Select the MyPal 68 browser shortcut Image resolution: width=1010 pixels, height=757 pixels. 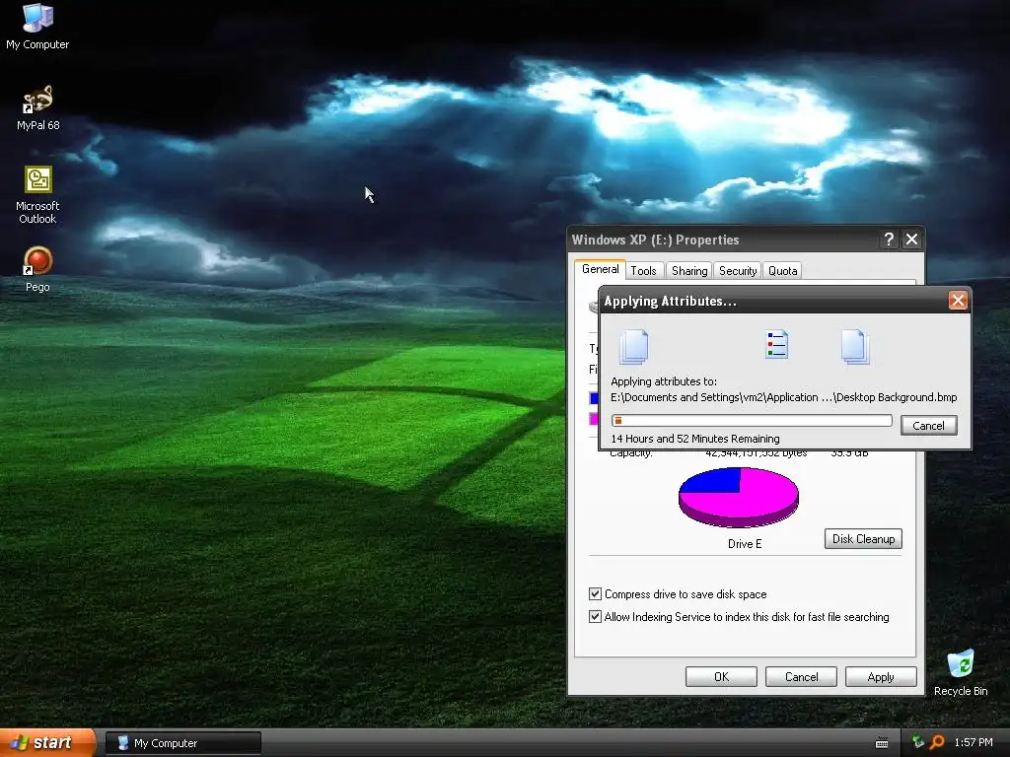click(x=37, y=108)
